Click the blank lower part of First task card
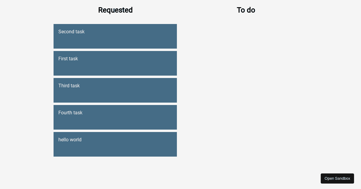 pyautogui.click(x=115, y=70)
